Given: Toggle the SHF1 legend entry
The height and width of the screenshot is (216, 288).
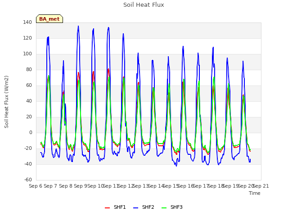Looking at the screenshot, I should coord(115,207).
